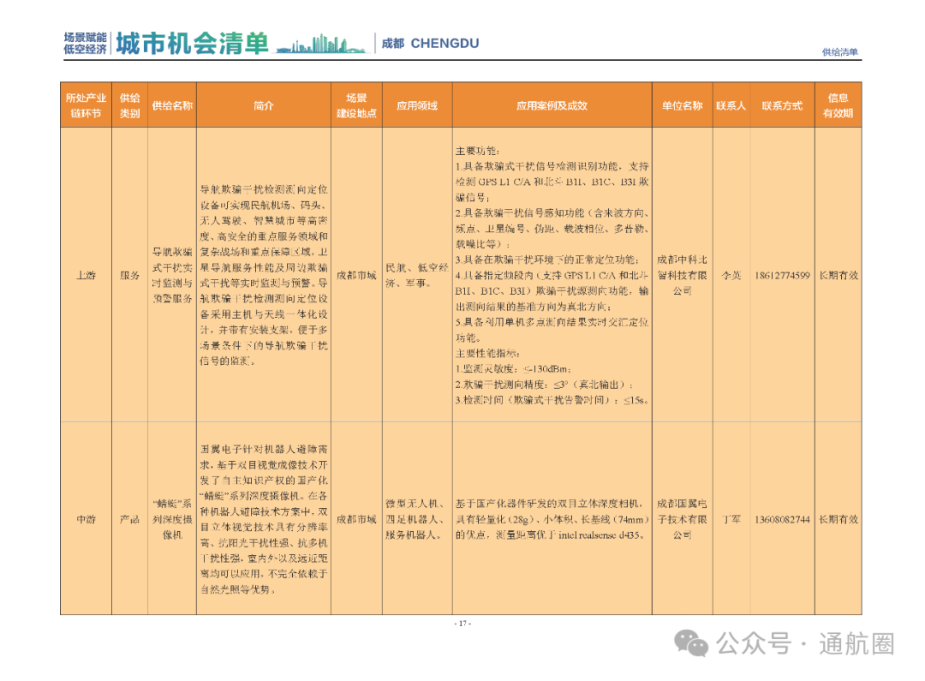Select the 单位名称 column header
Screen dimensions: 925x681
click(682, 105)
